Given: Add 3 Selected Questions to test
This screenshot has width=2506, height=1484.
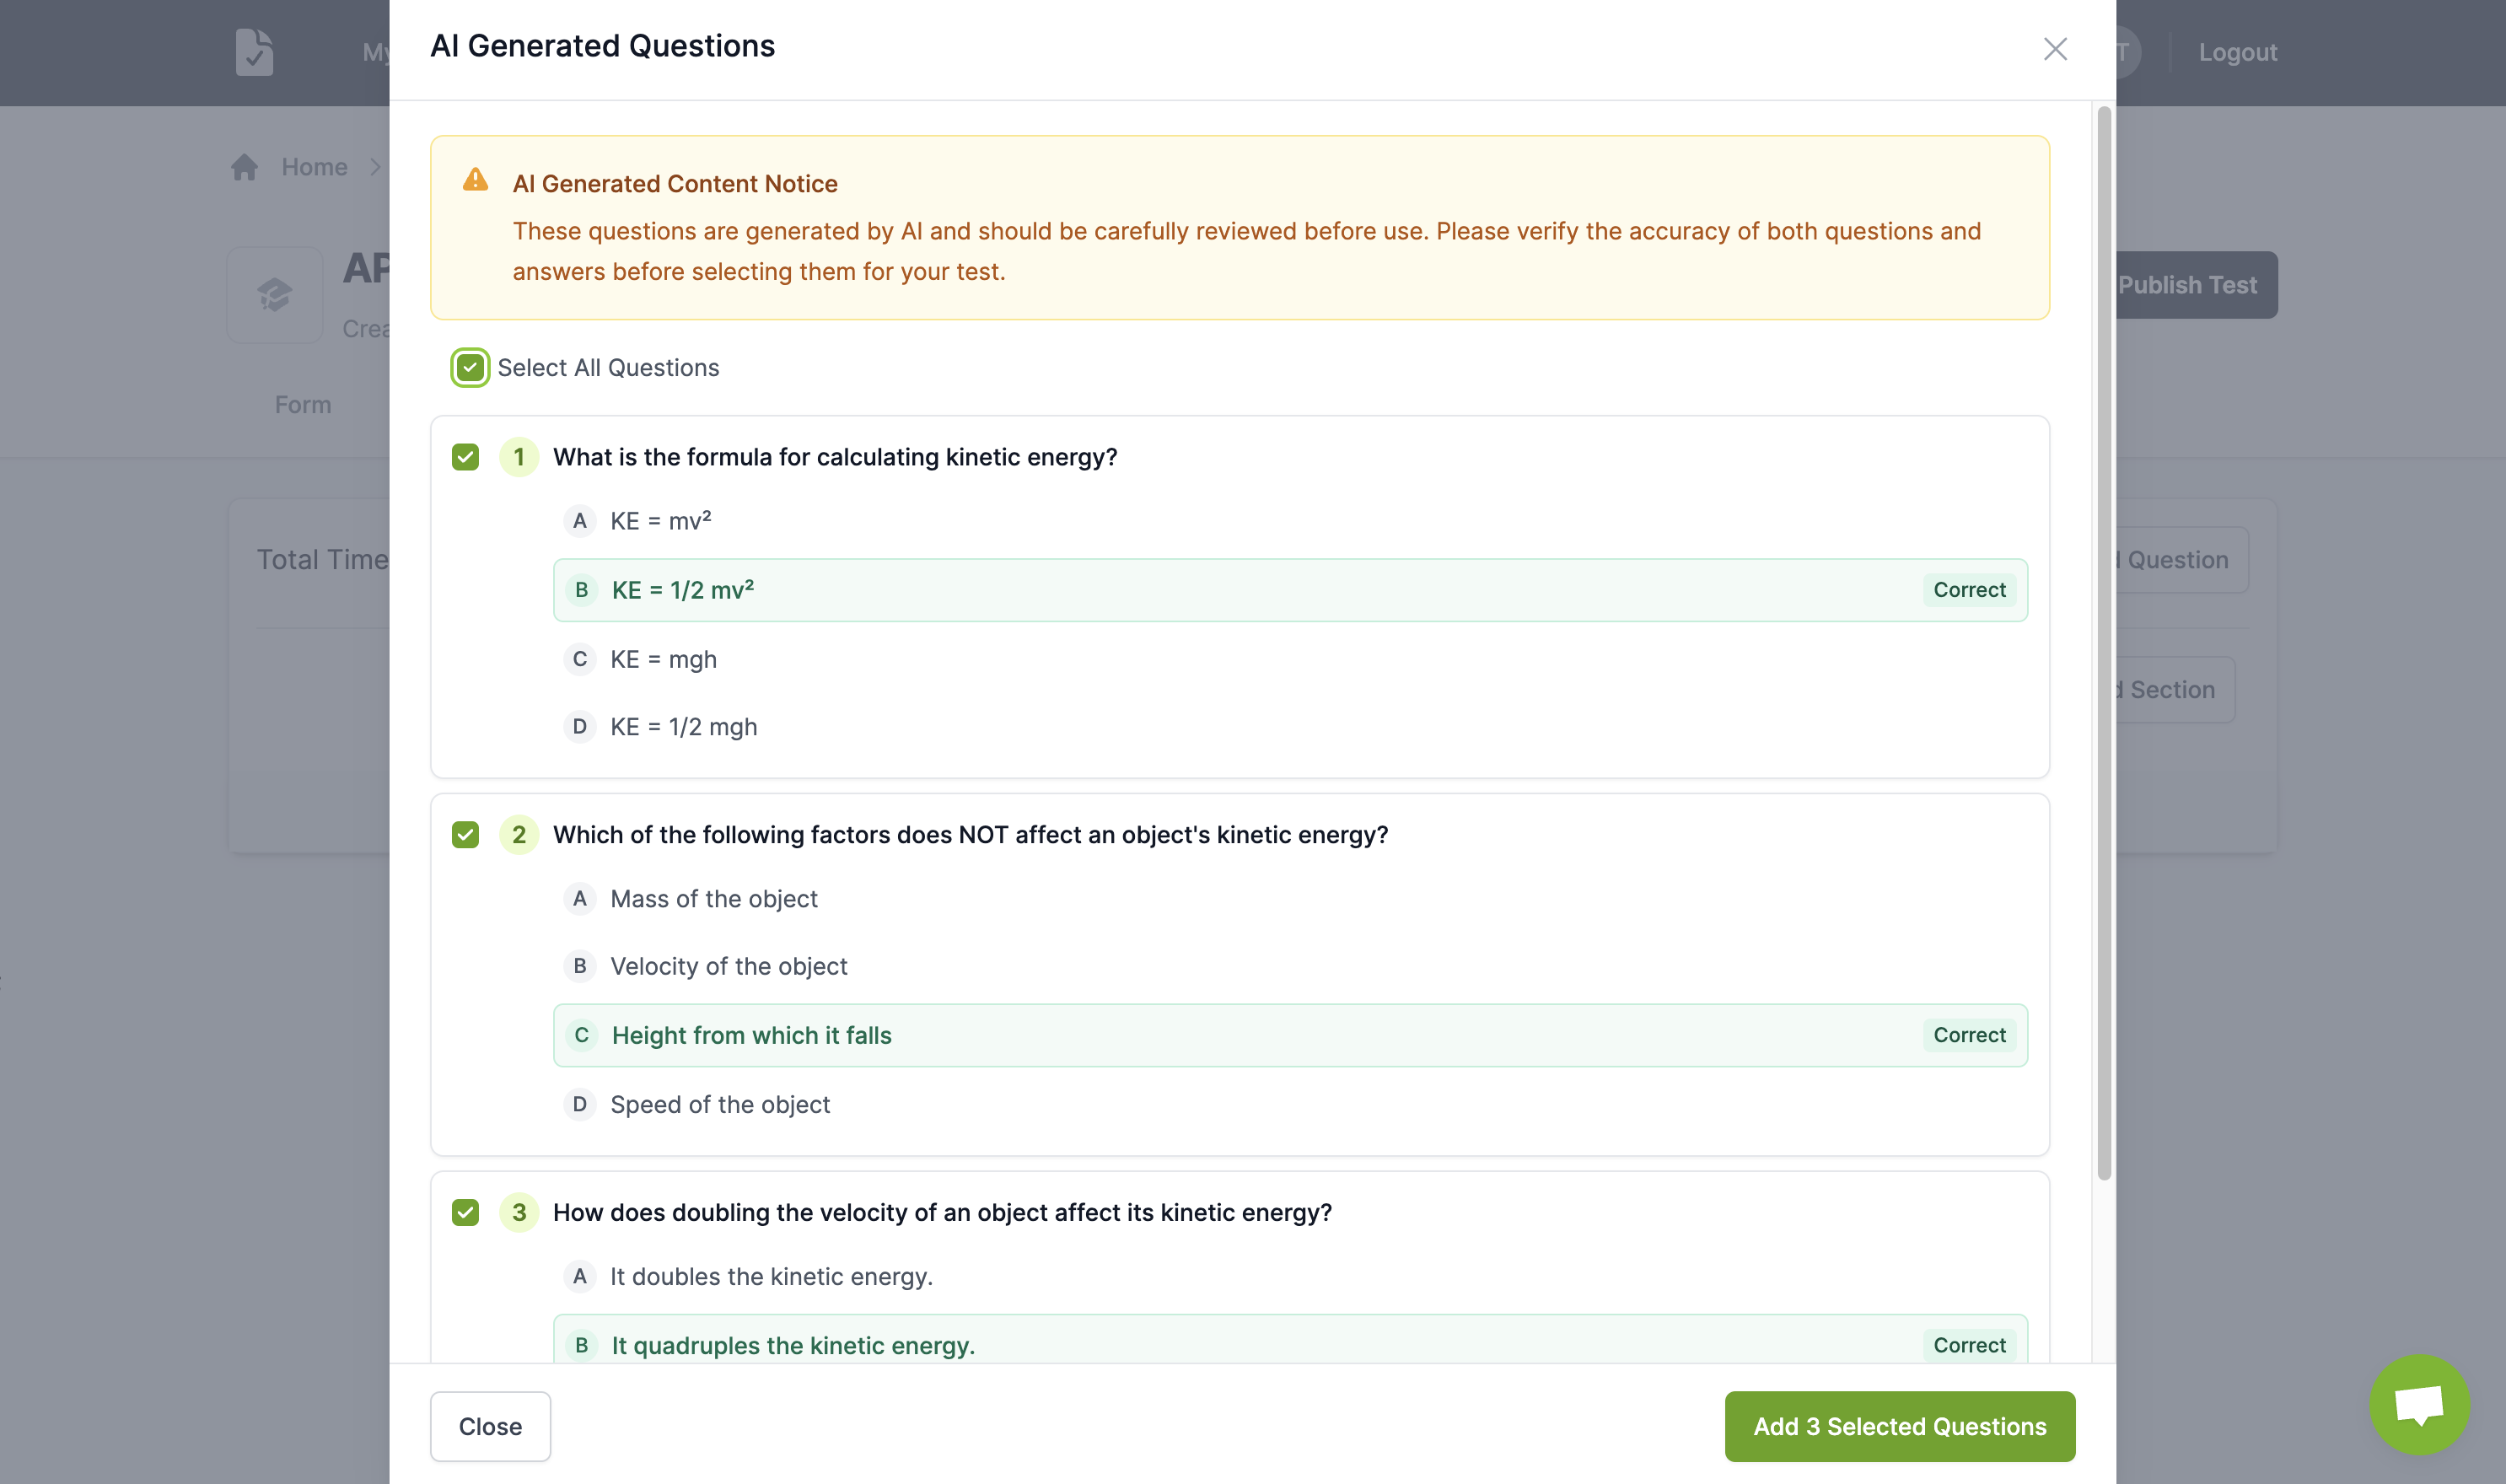Looking at the screenshot, I should 1899,1426.
